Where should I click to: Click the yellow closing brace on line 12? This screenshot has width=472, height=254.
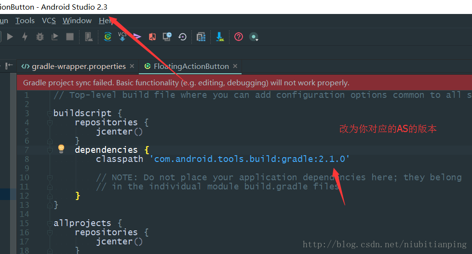(78, 196)
